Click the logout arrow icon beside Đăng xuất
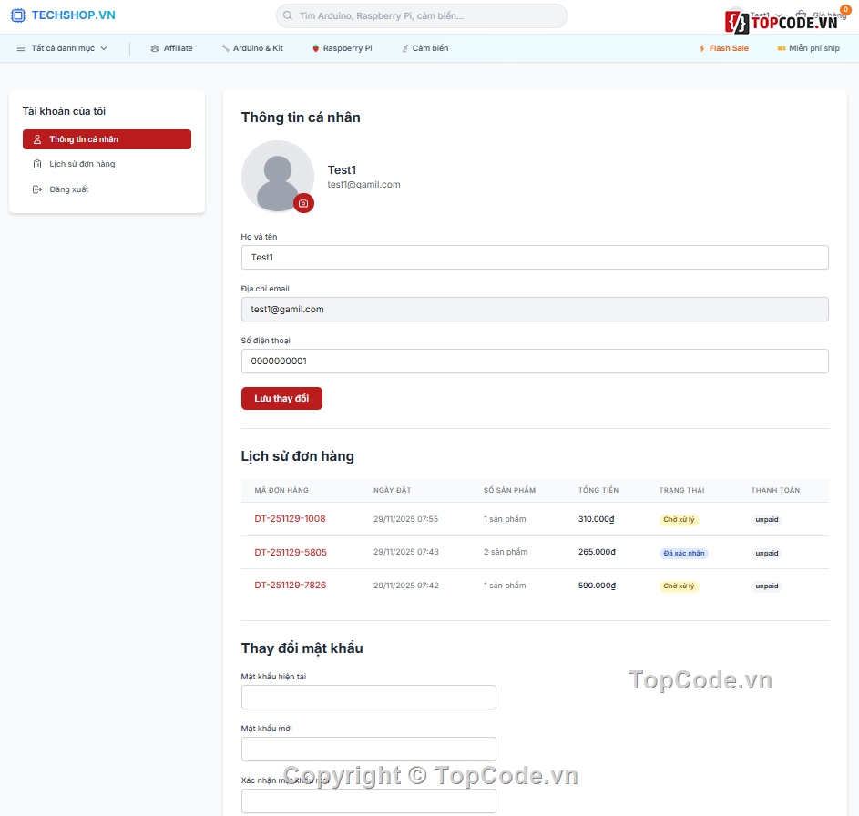Viewport: 859px width, 816px height. 36,189
